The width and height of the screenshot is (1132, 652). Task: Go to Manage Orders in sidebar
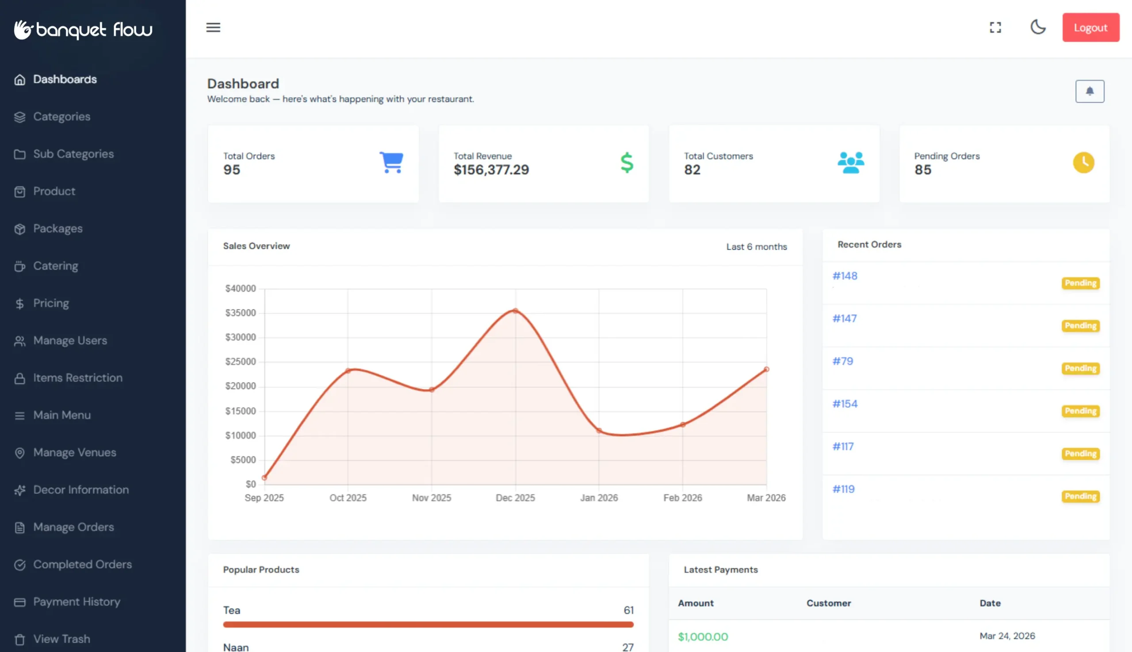tap(73, 527)
